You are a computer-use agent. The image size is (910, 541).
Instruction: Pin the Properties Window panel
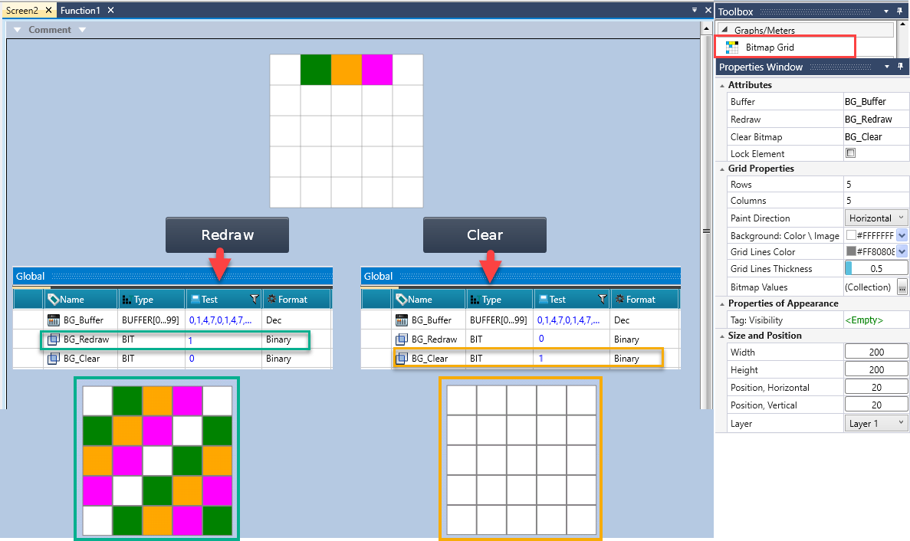point(901,67)
